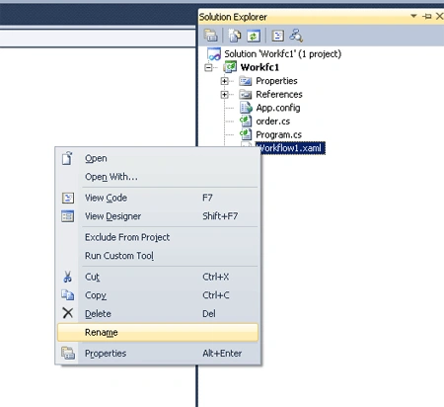Select the Properties folder label
Image resolution: width=444 pixels, height=407 pixels.
[276, 81]
